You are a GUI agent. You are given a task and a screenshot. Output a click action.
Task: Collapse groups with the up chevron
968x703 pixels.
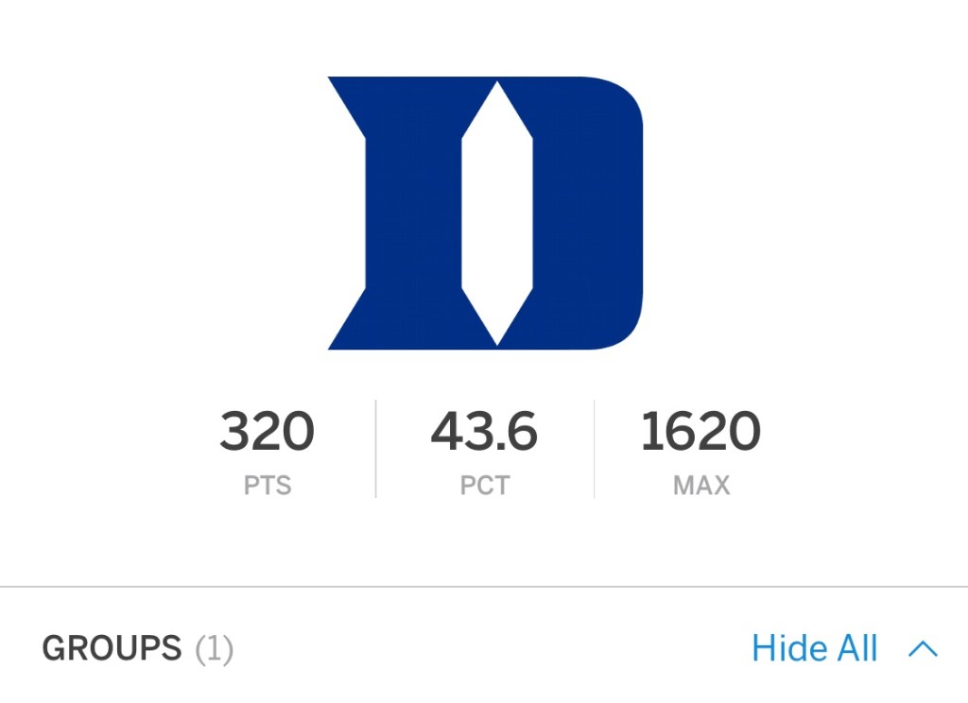pyautogui.click(x=923, y=649)
